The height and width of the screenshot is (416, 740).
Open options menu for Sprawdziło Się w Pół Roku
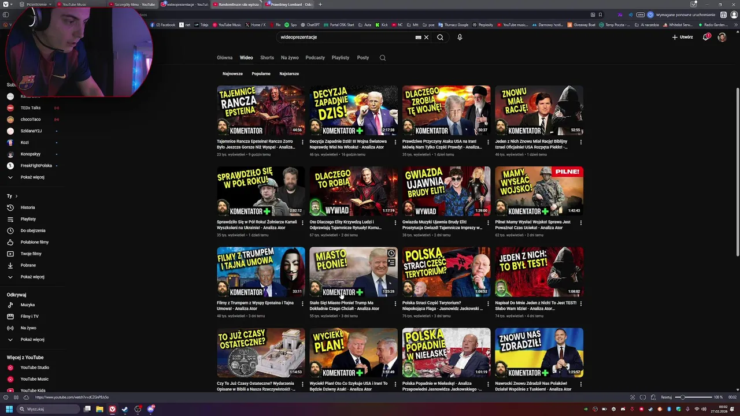[x=302, y=222]
